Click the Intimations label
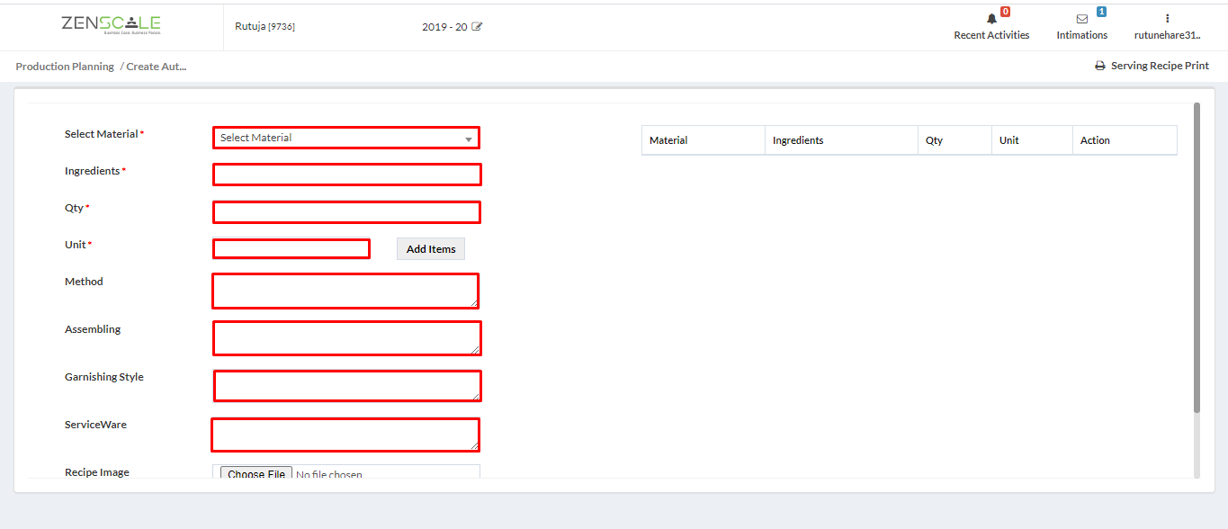 click(x=1082, y=35)
